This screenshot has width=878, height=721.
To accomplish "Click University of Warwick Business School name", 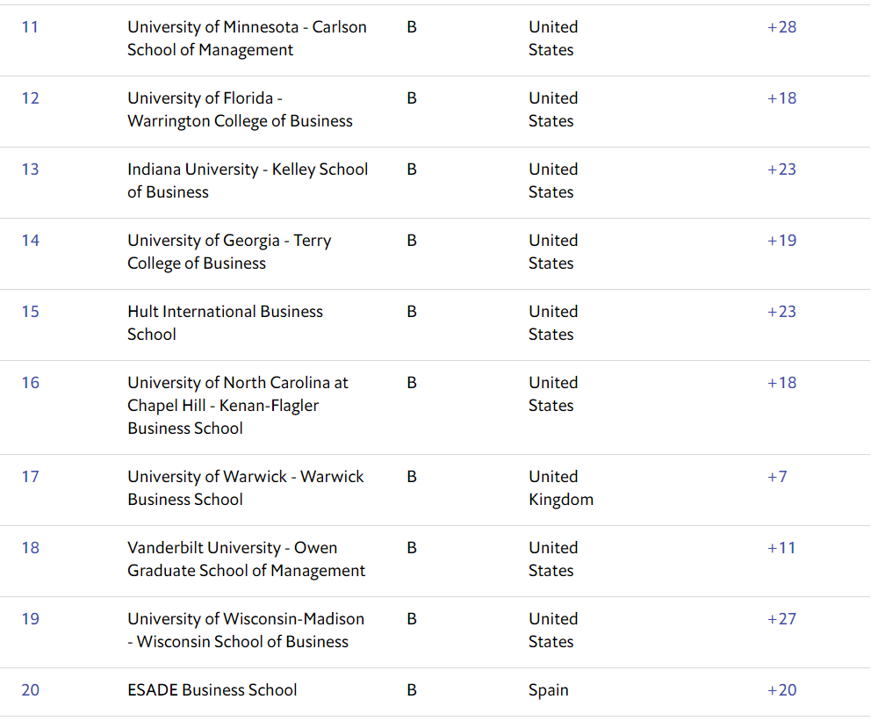I will click(245, 488).
